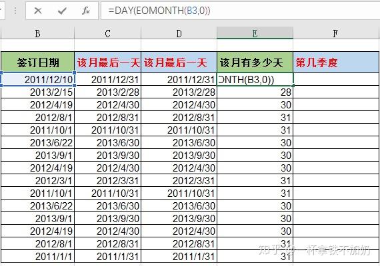Select cell with date 2013/2/15
The height and width of the screenshot is (266, 380).
(x=38, y=92)
